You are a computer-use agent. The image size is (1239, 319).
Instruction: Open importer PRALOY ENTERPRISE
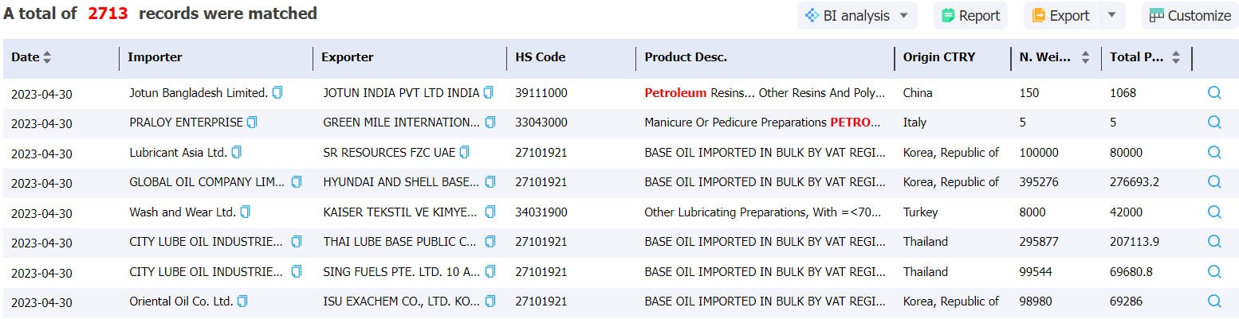(187, 123)
